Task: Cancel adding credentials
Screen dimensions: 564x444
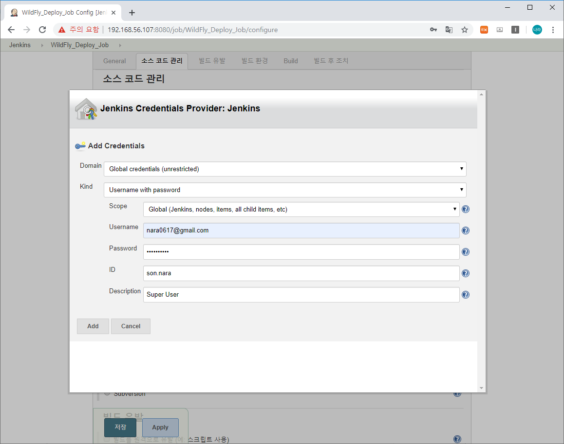Action: (131, 326)
